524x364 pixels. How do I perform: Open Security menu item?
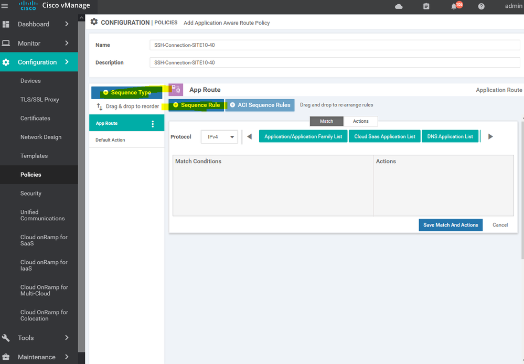pyautogui.click(x=31, y=193)
